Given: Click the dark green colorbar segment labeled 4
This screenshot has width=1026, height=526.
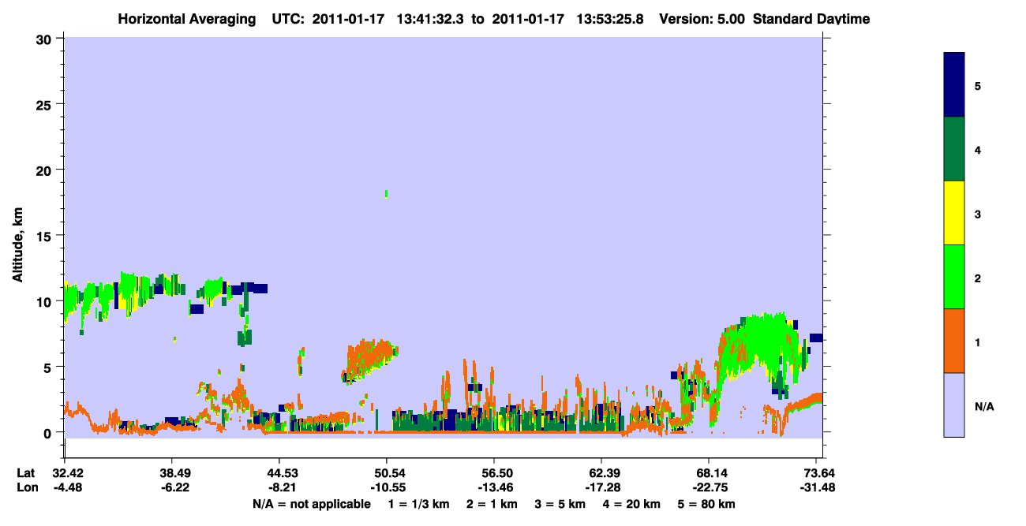Looking at the screenshot, I should (x=954, y=149).
